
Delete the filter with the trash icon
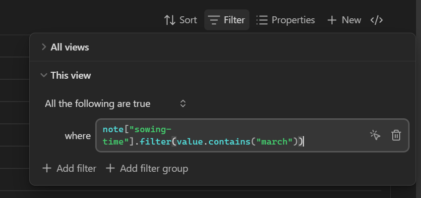pos(396,136)
